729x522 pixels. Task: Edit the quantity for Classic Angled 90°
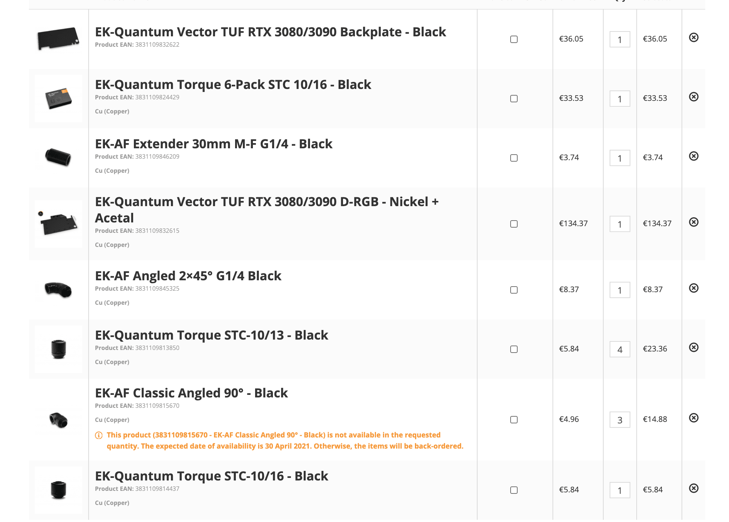(620, 420)
